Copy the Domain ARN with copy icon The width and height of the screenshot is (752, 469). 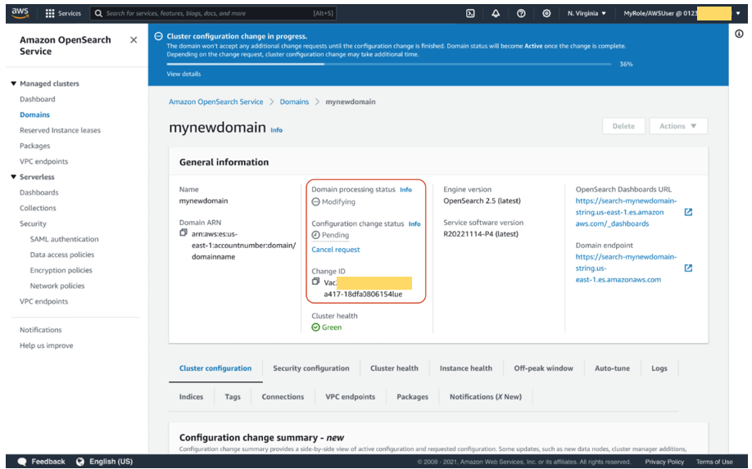coord(183,232)
